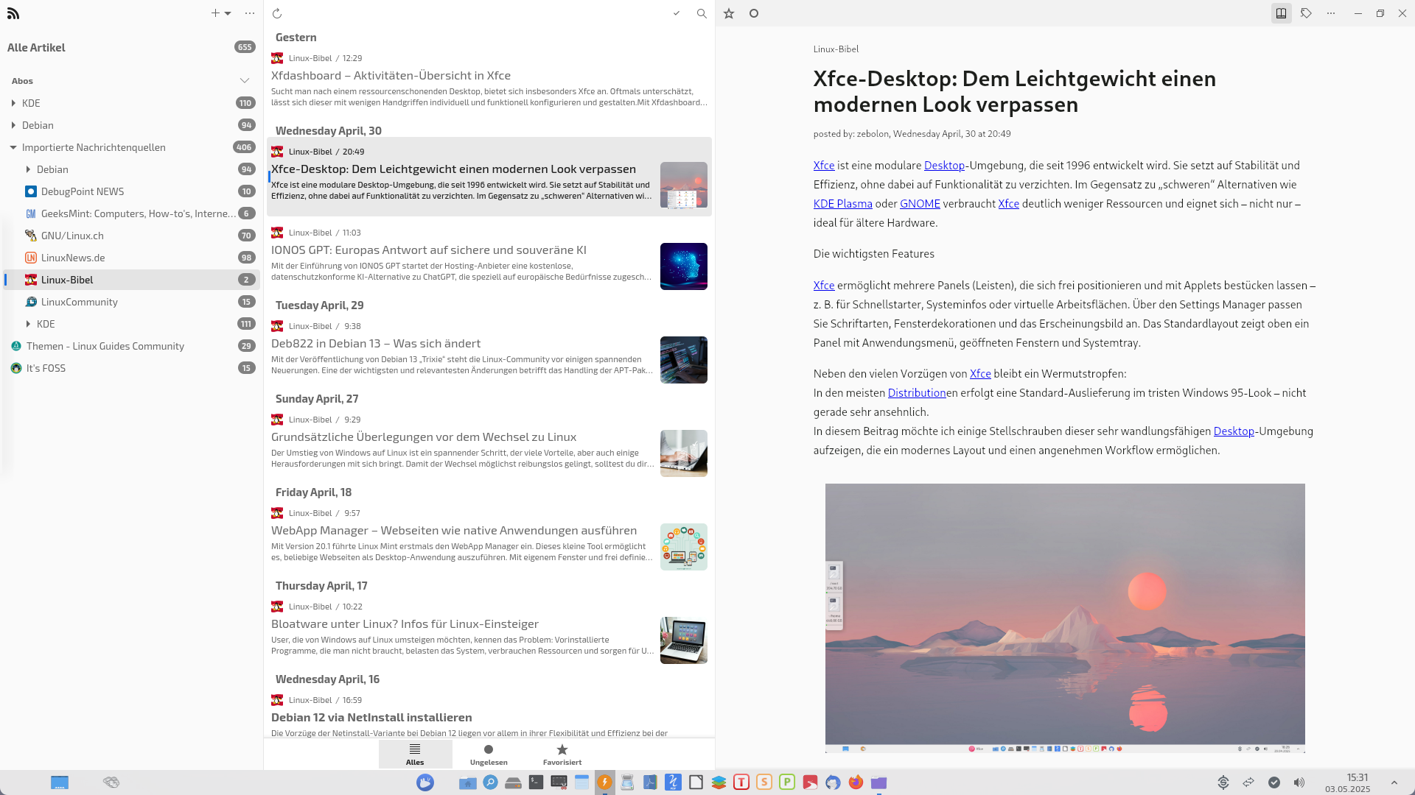Open Deb822 in Debian 13 article
The image size is (1415, 795).
pyautogui.click(x=489, y=351)
